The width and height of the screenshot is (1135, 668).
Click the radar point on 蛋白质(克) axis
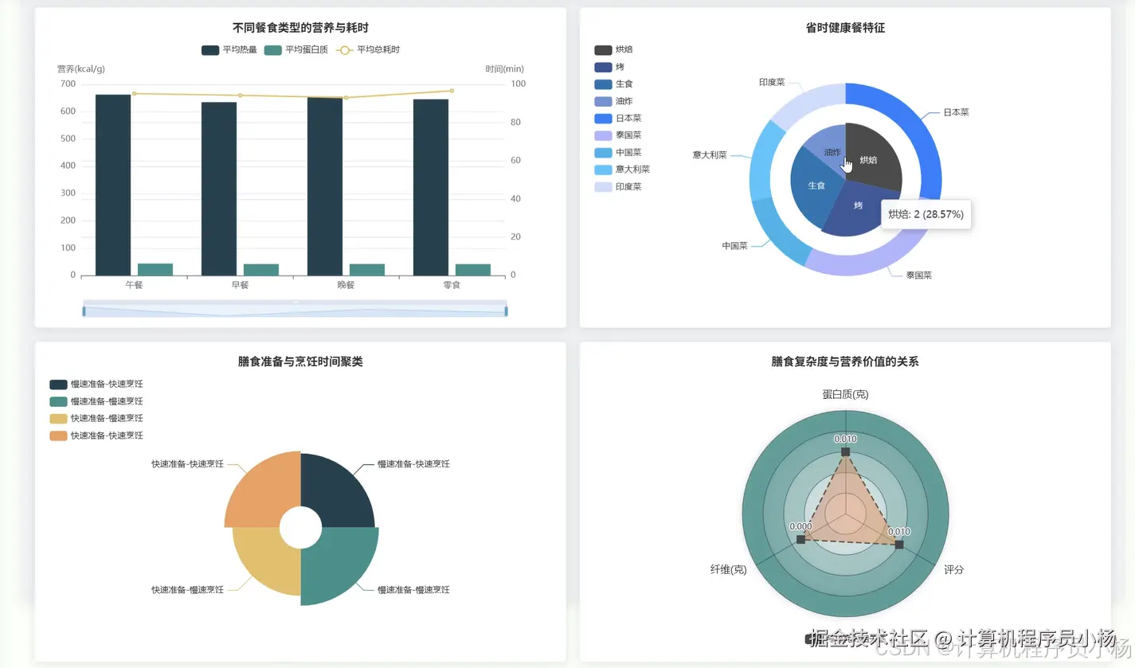point(845,452)
